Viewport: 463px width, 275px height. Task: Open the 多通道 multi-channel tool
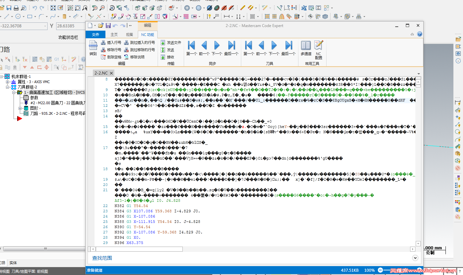click(306, 48)
